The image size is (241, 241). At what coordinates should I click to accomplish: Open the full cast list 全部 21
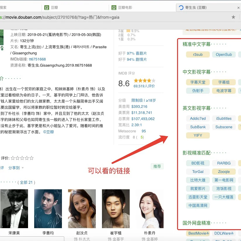(26, 183)
